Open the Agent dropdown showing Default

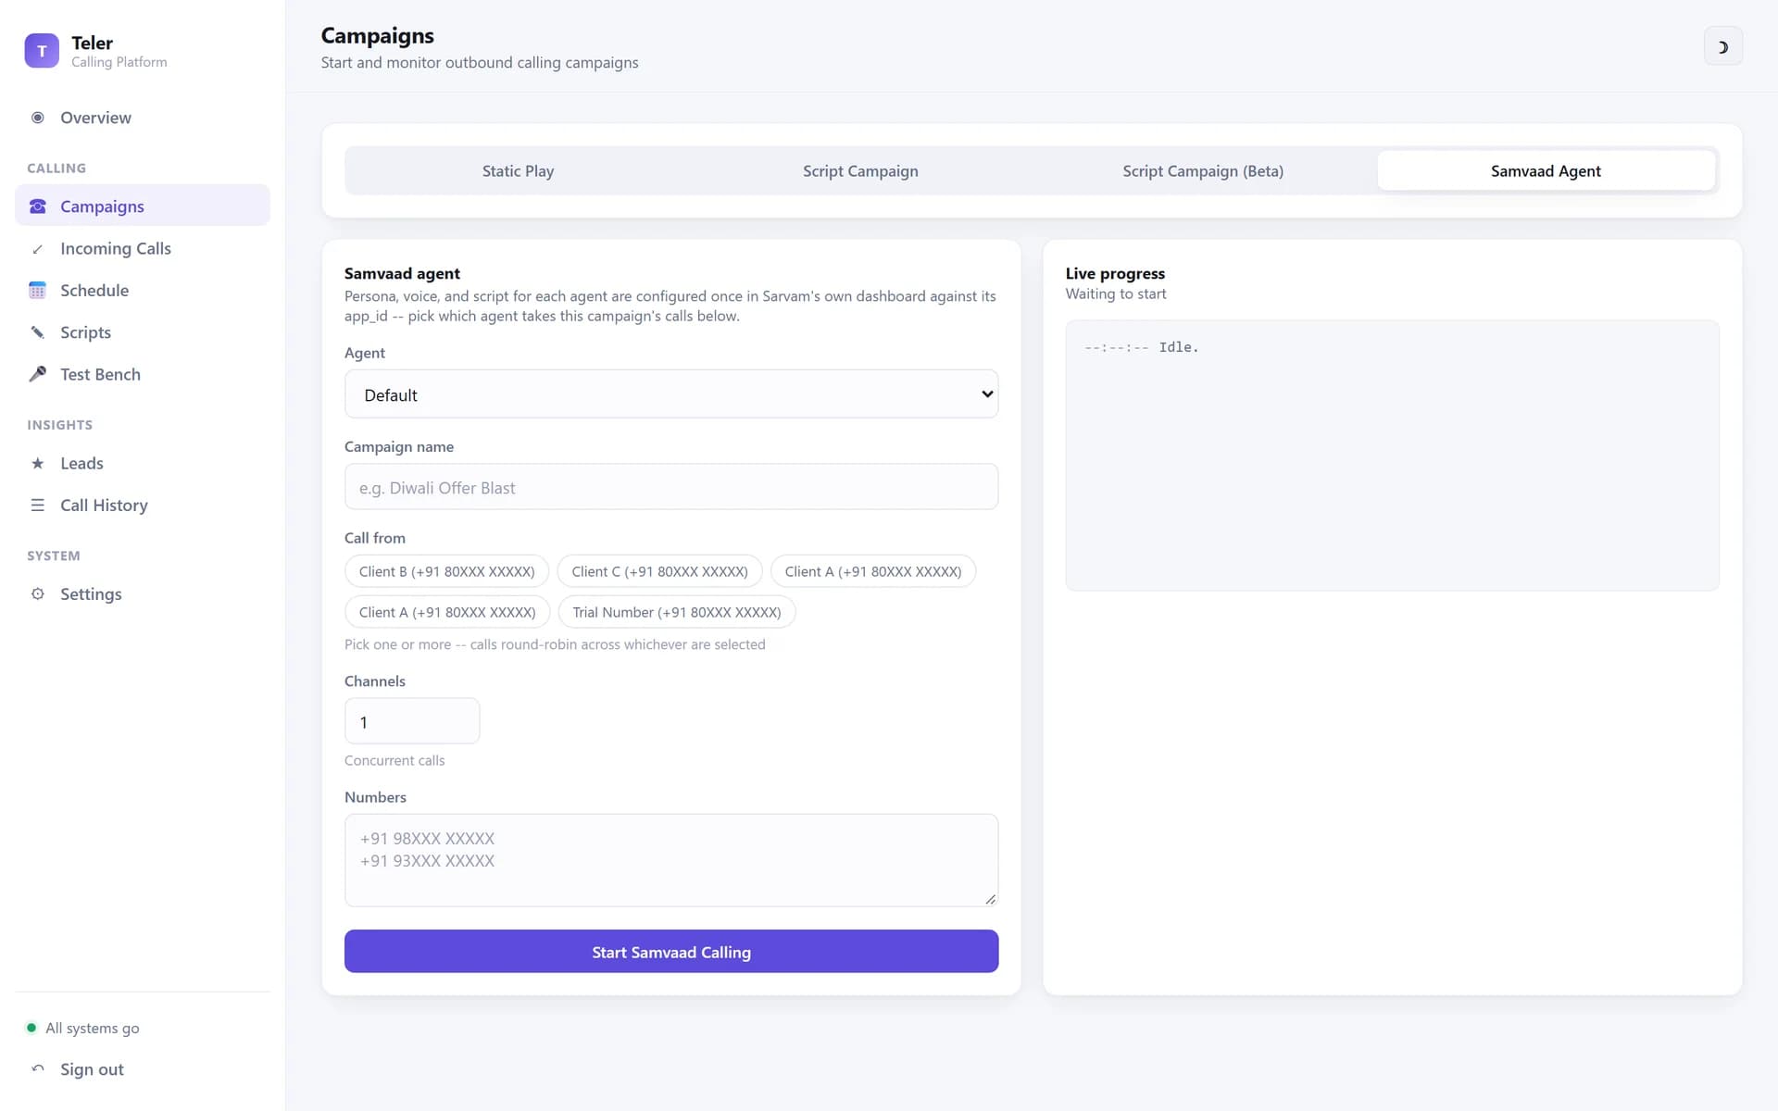(671, 394)
